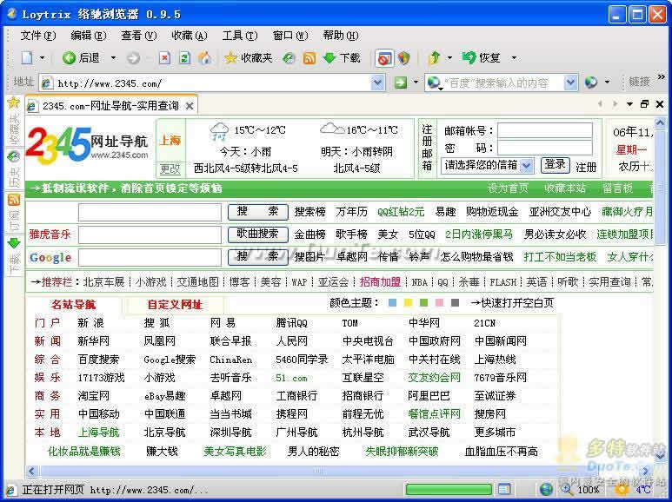The width and height of the screenshot is (672, 502).
Task: Open the 百度搜索 link
Action: click(x=98, y=359)
